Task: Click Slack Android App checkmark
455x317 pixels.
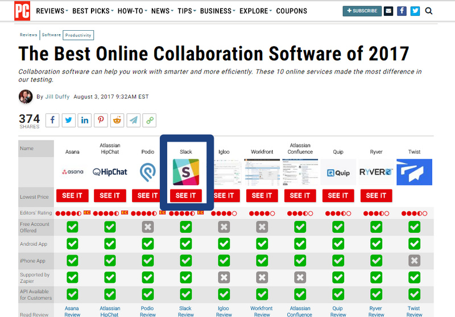Action: coord(186,244)
